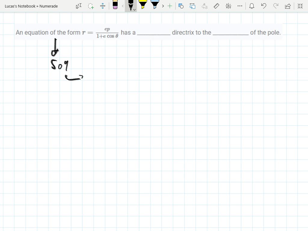308x231 pixels.
Task: Click Ink to Shape icon
Action: tap(192, 6)
